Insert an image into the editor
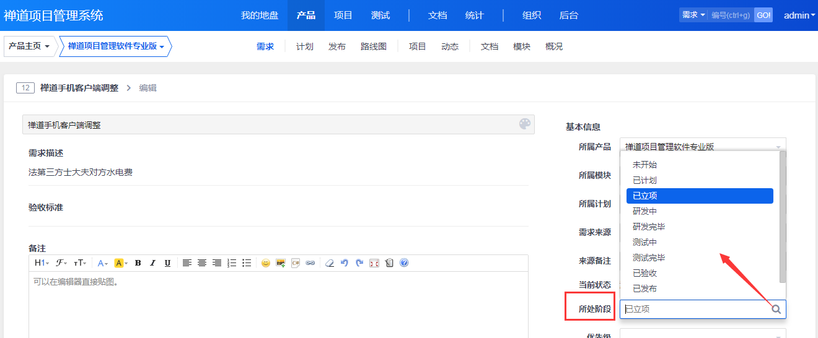Viewport: 818px width, 338px height. [x=281, y=263]
